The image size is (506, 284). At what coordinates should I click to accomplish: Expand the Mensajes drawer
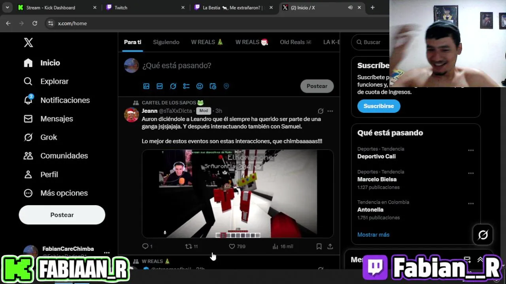pyautogui.click(x=480, y=260)
